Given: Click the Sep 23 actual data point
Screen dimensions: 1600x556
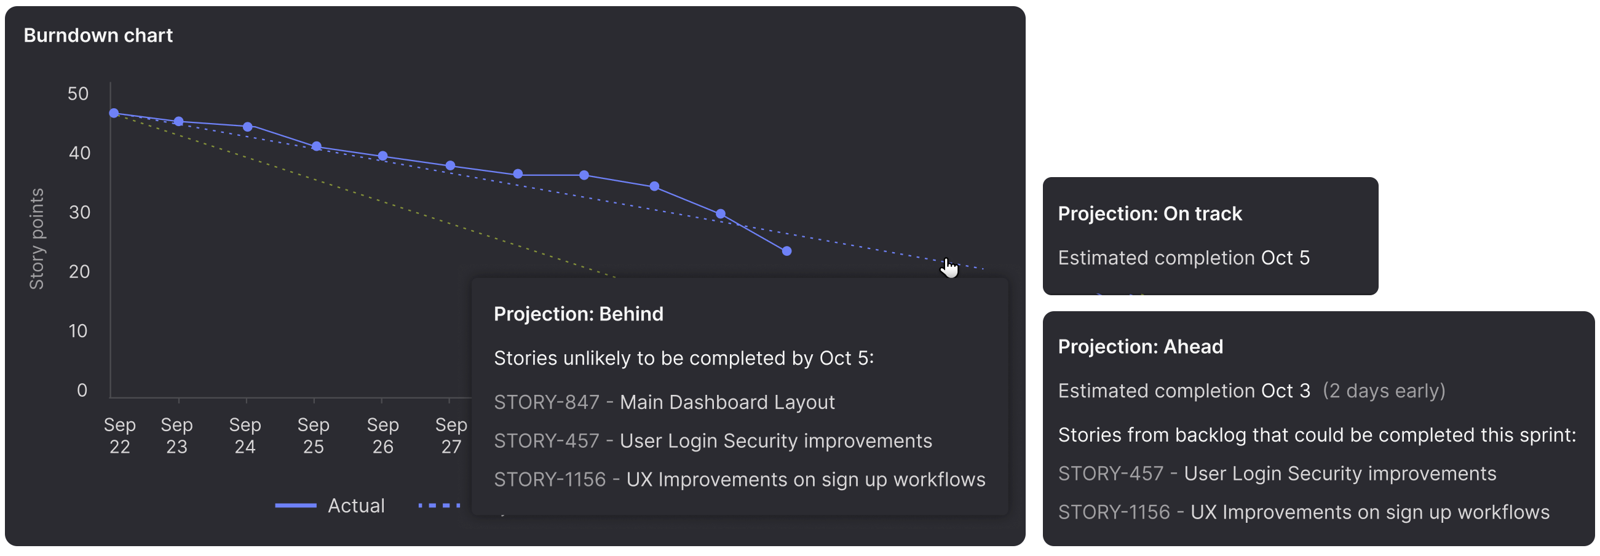Looking at the screenshot, I should tap(179, 121).
